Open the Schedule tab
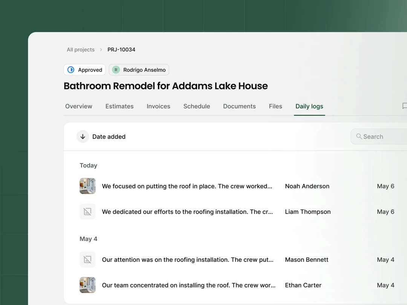Image resolution: width=407 pixels, height=305 pixels. pos(197,106)
